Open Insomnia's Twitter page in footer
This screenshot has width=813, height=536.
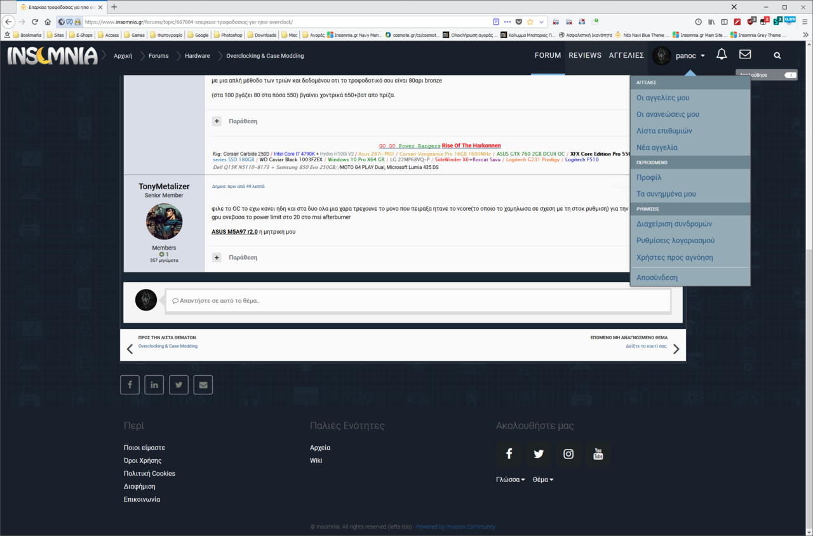(x=539, y=454)
